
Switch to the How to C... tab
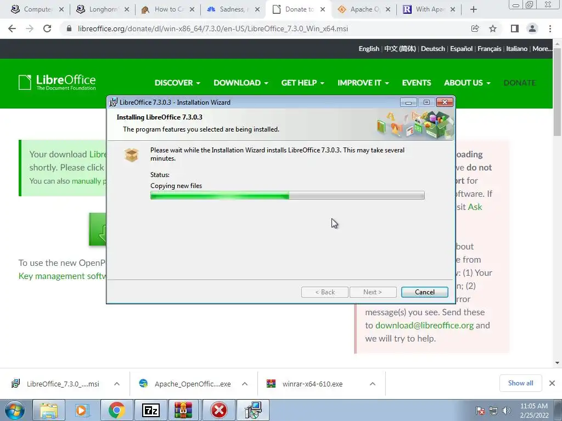pos(168,10)
